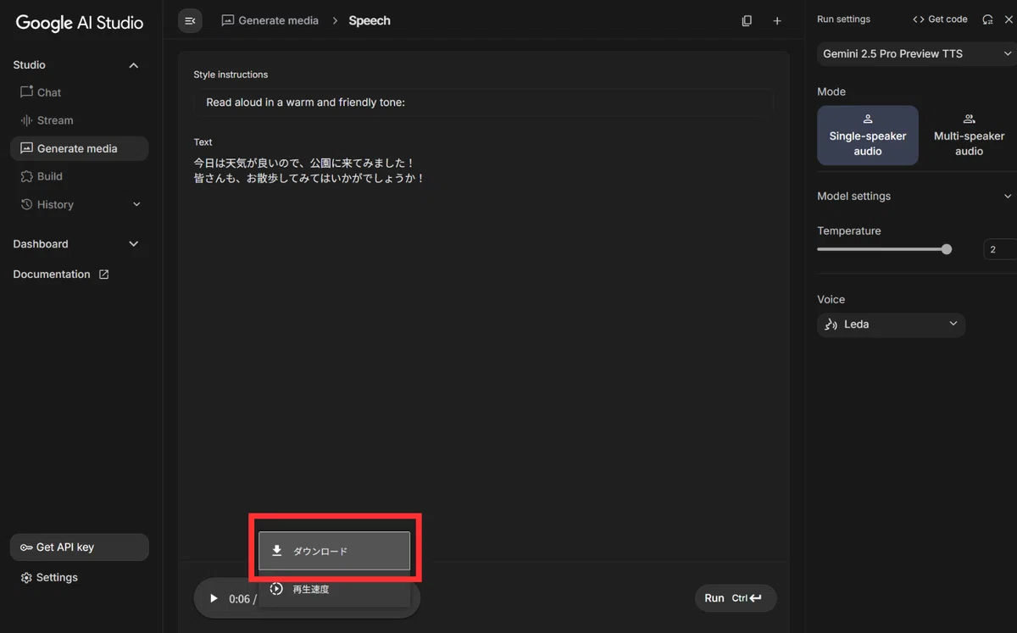The width and height of the screenshot is (1017, 633).
Task: Select Generate media in sidebar
Action: coord(79,148)
